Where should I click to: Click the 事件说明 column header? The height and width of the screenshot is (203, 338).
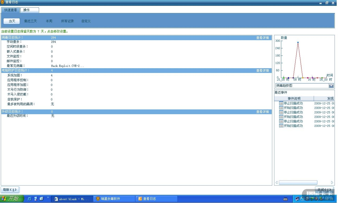coord(294,99)
